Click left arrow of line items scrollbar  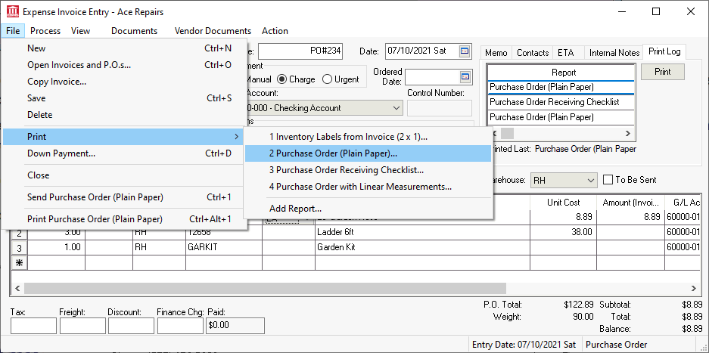point(18,288)
